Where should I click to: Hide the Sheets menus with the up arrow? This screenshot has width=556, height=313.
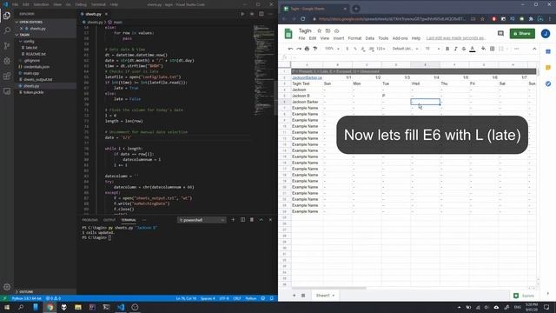[534, 49]
